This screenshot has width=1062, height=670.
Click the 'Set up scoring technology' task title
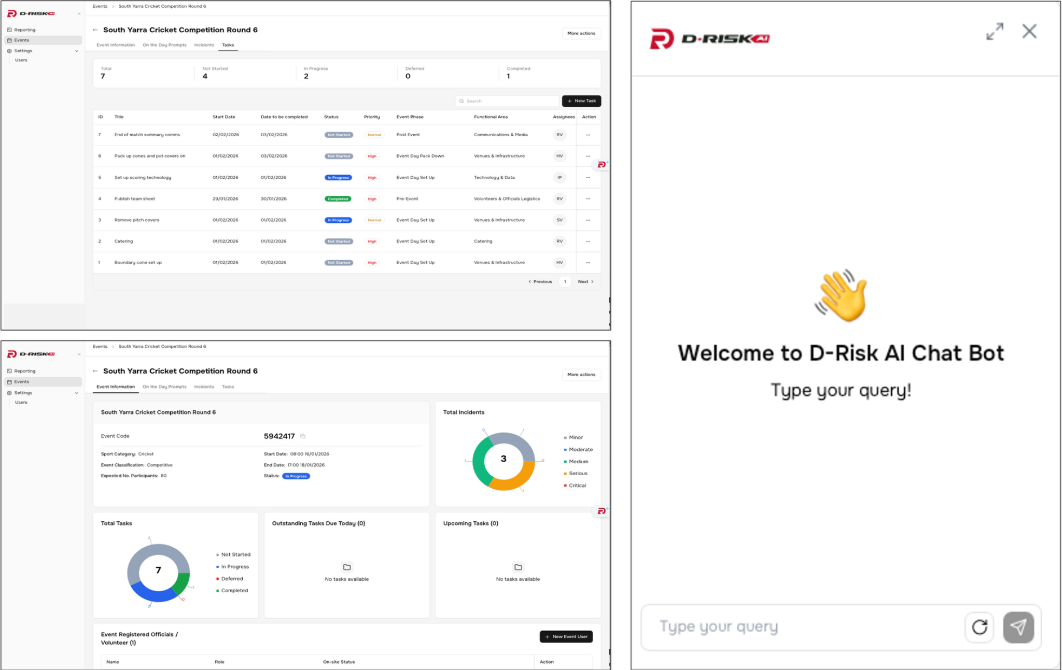click(x=143, y=177)
